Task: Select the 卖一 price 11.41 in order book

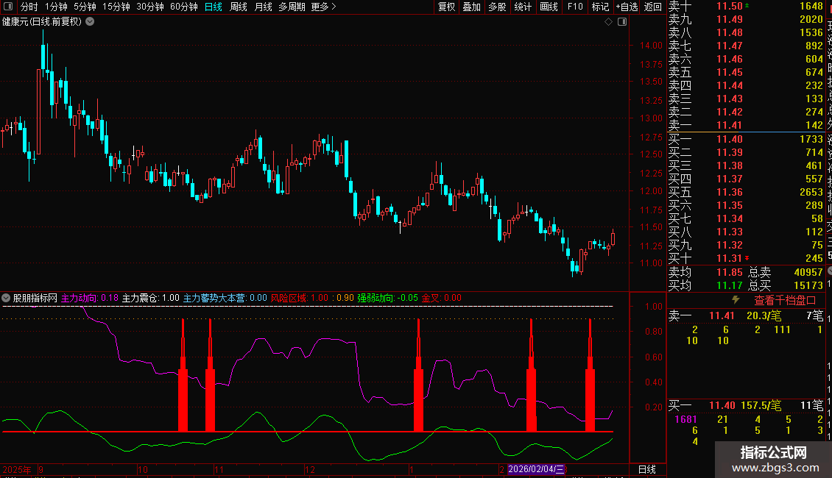Action: click(729, 125)
